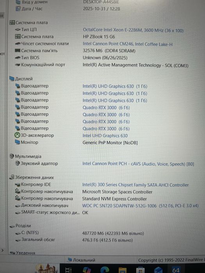
Task: Select the 32576 Мб (DDR4 SDRAM) value
Action: (109, 51)
